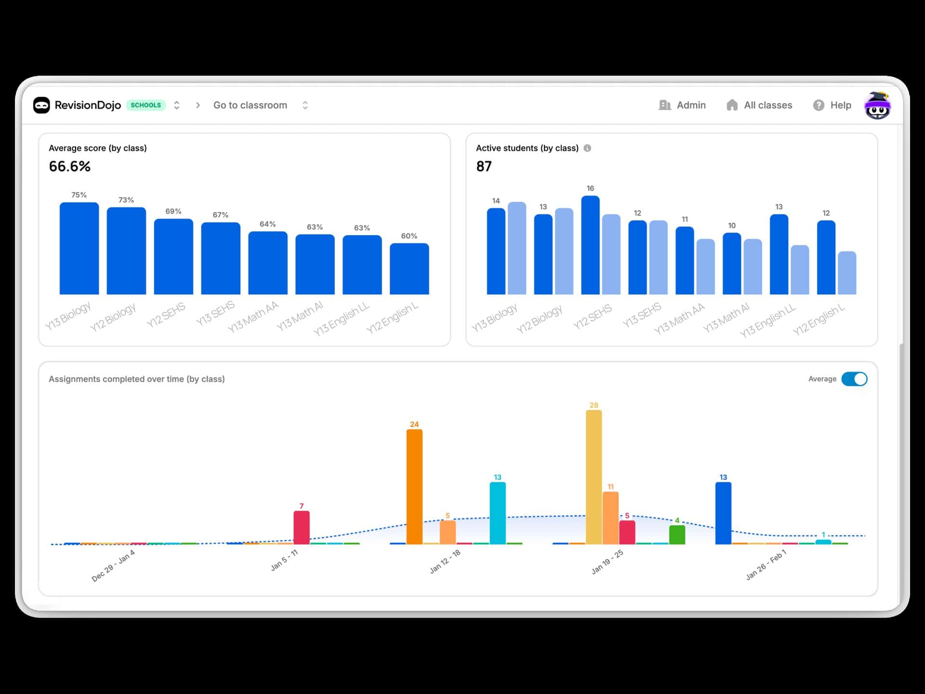Click the orange 24 bar in Jan 12 - 18

(414, 486)
